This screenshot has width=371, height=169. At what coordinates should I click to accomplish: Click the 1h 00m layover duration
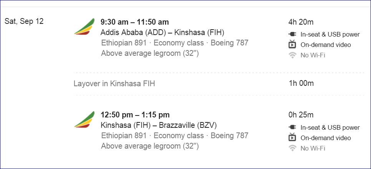pyautogui.click(x=301, y=83)
